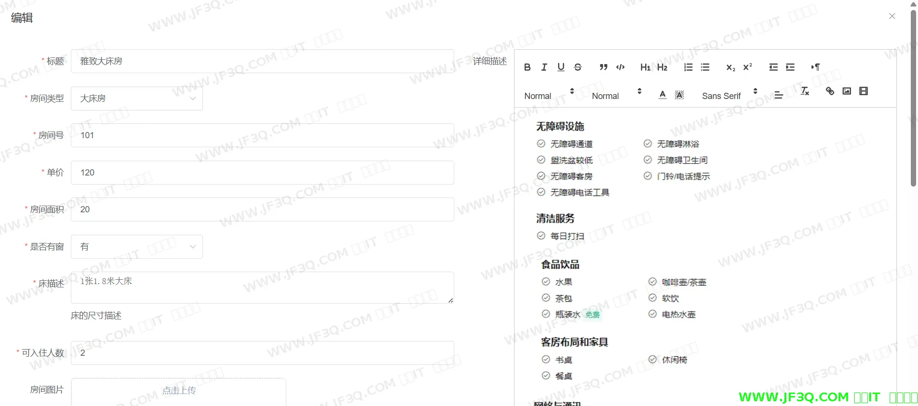Image resolution: width=918 pixels, height=406 pixels.
Task: Insert a code block
Action: pos(620,67)
